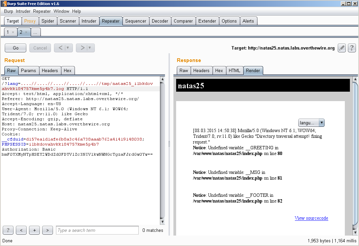
Task: Select the Request Params tab
Action: pos(29,70)
